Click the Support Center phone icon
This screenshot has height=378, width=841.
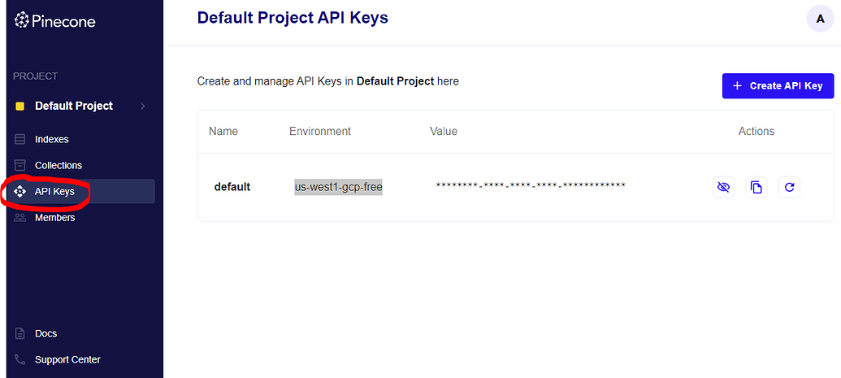point(20,359)
